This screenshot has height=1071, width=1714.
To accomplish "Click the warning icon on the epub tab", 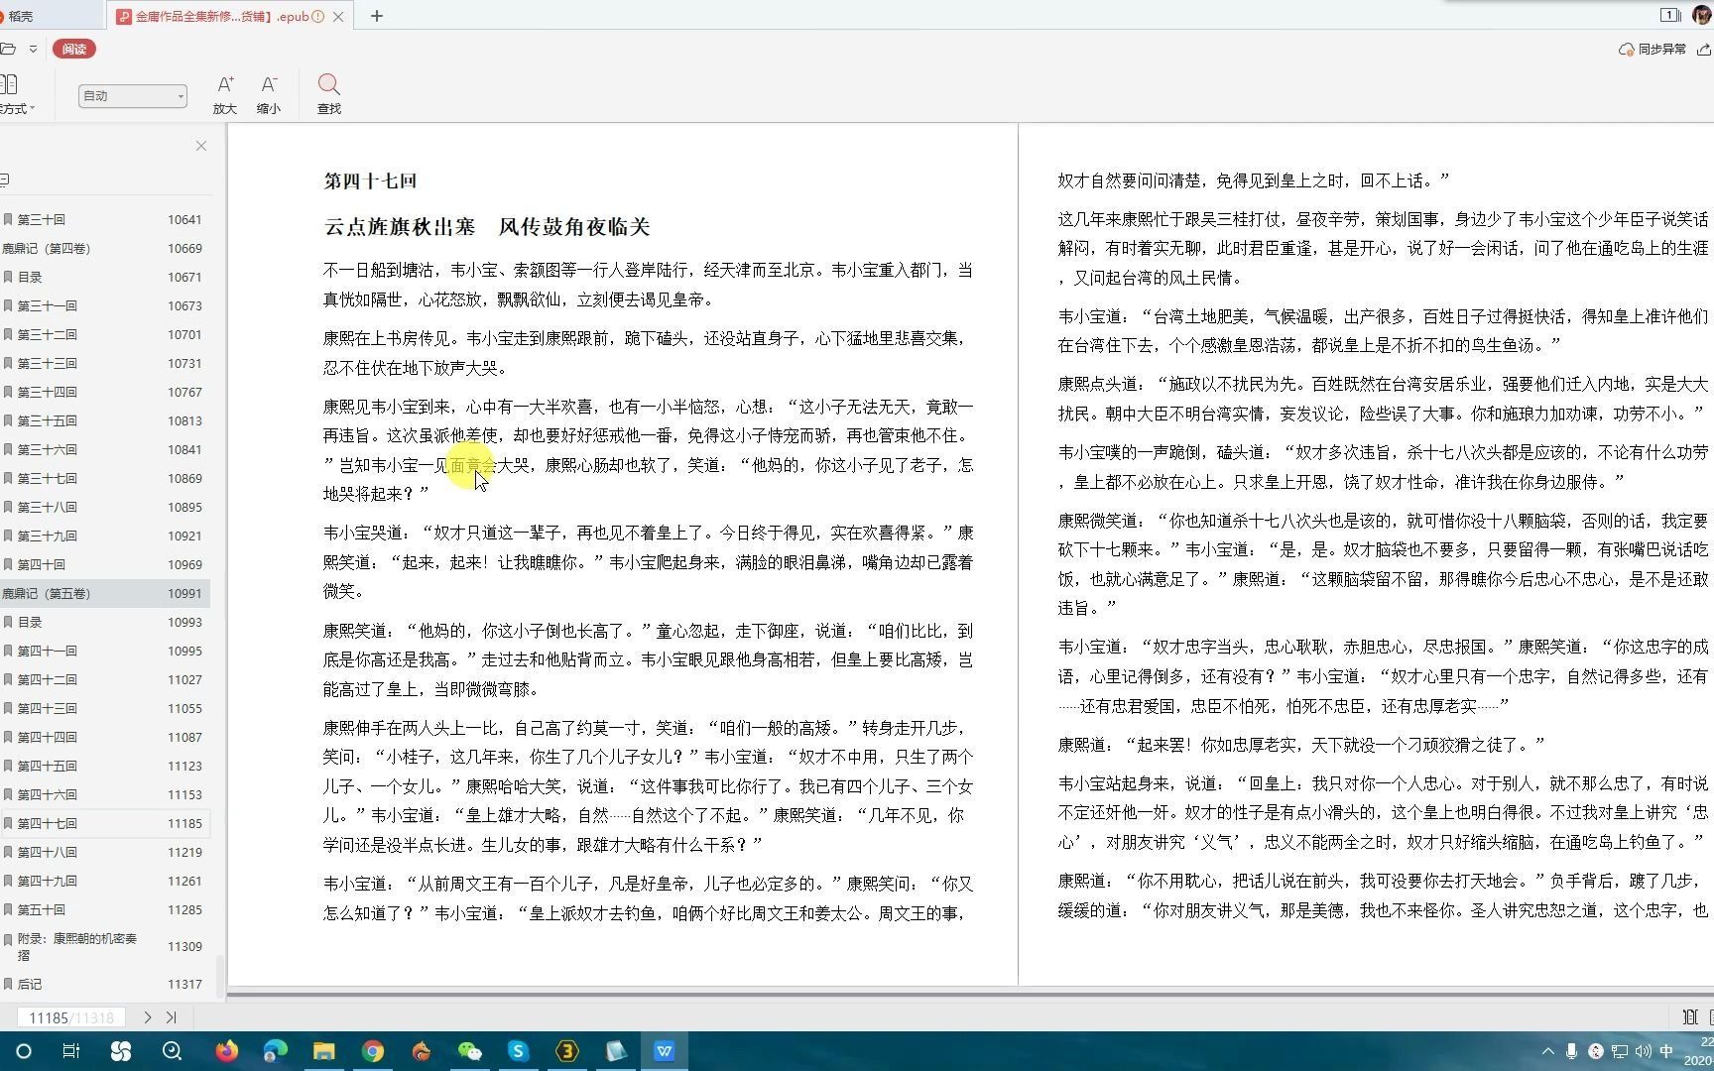I will [317, 16].
